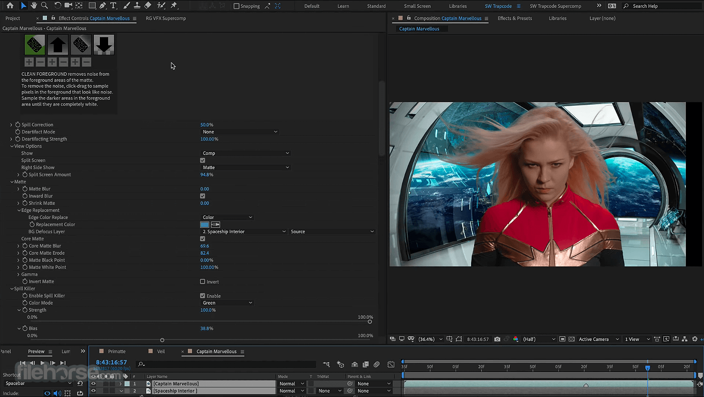The image size is (704, 397).
Task: Click the Captain Marvellous breadcrumb in the Composition viewer
Action: (419, 28)
